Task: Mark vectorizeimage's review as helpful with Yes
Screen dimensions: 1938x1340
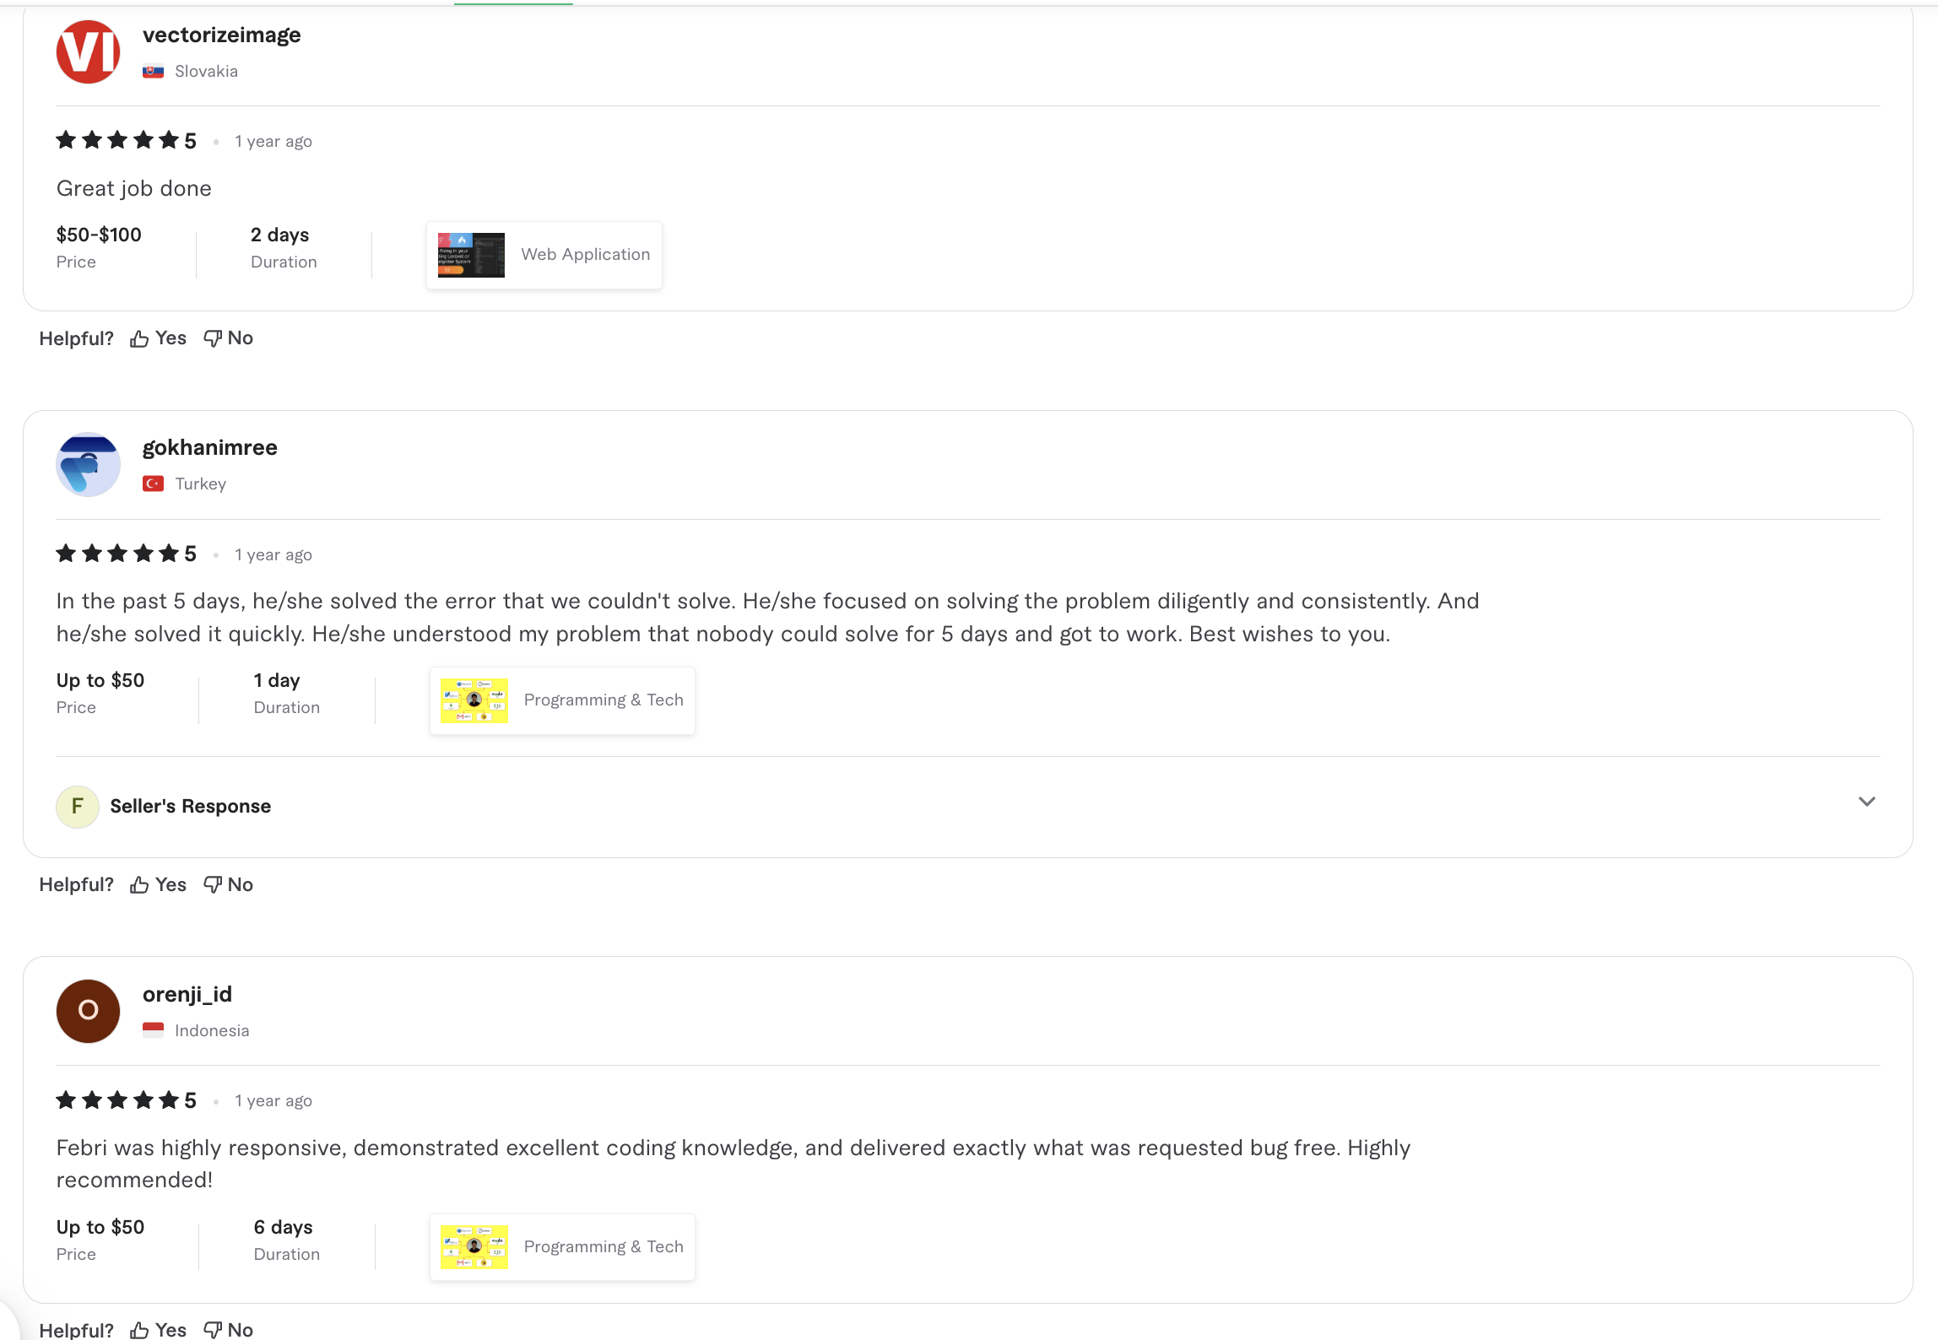Action: pos(171,338)
